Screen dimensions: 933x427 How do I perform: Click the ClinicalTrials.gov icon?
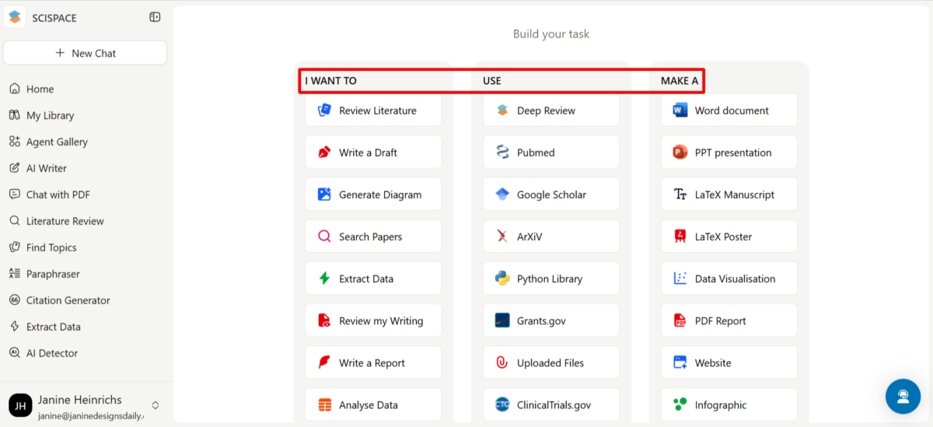(502, 404)
